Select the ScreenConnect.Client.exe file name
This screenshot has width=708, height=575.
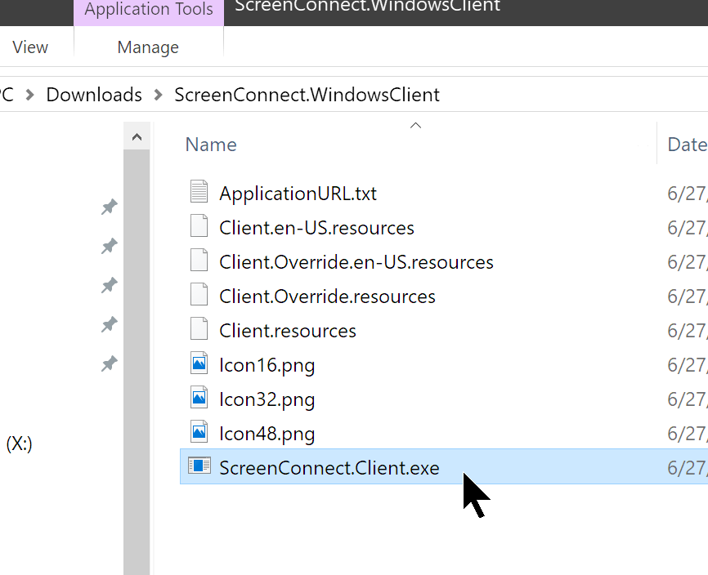pyautogui.click(x=329, y=468)
